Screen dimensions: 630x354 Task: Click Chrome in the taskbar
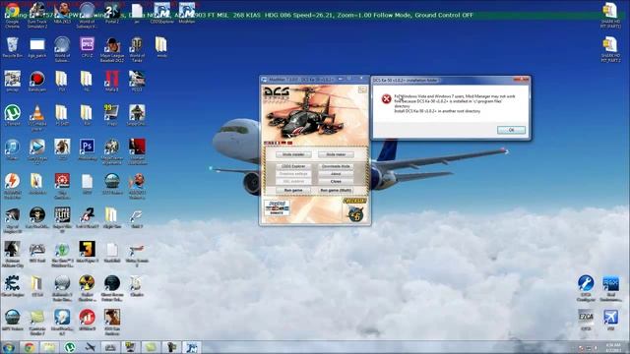(29, 347)
